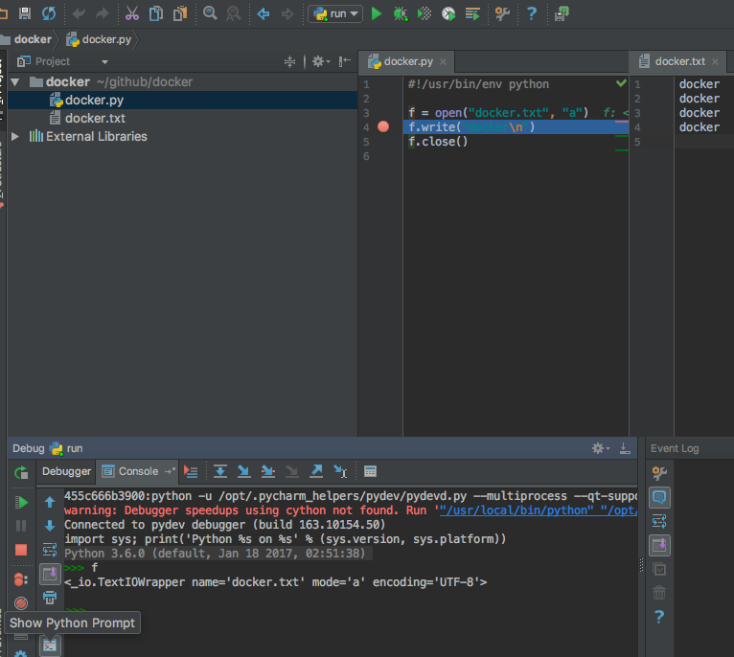Hide the Project tool window
This screenshot has width=734, height=657.
(x=345, y=61)
